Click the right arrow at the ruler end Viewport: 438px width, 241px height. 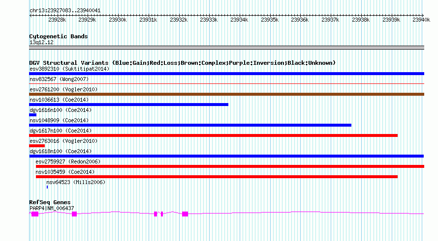(422, 16)
